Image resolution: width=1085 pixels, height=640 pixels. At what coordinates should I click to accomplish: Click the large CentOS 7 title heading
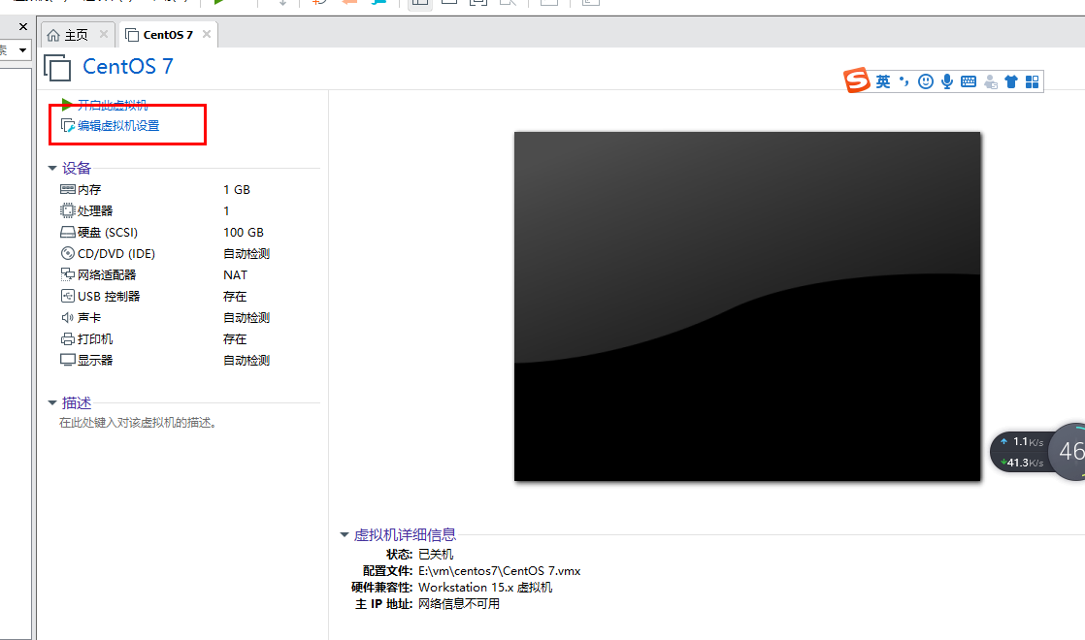(128, 66)
